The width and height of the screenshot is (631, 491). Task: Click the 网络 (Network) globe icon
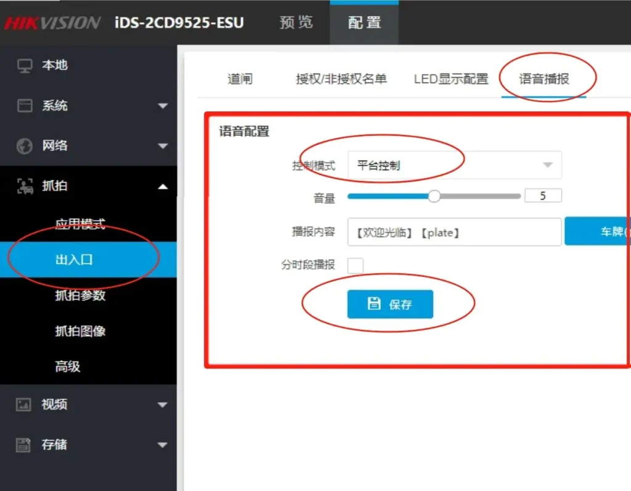(23, 145)
